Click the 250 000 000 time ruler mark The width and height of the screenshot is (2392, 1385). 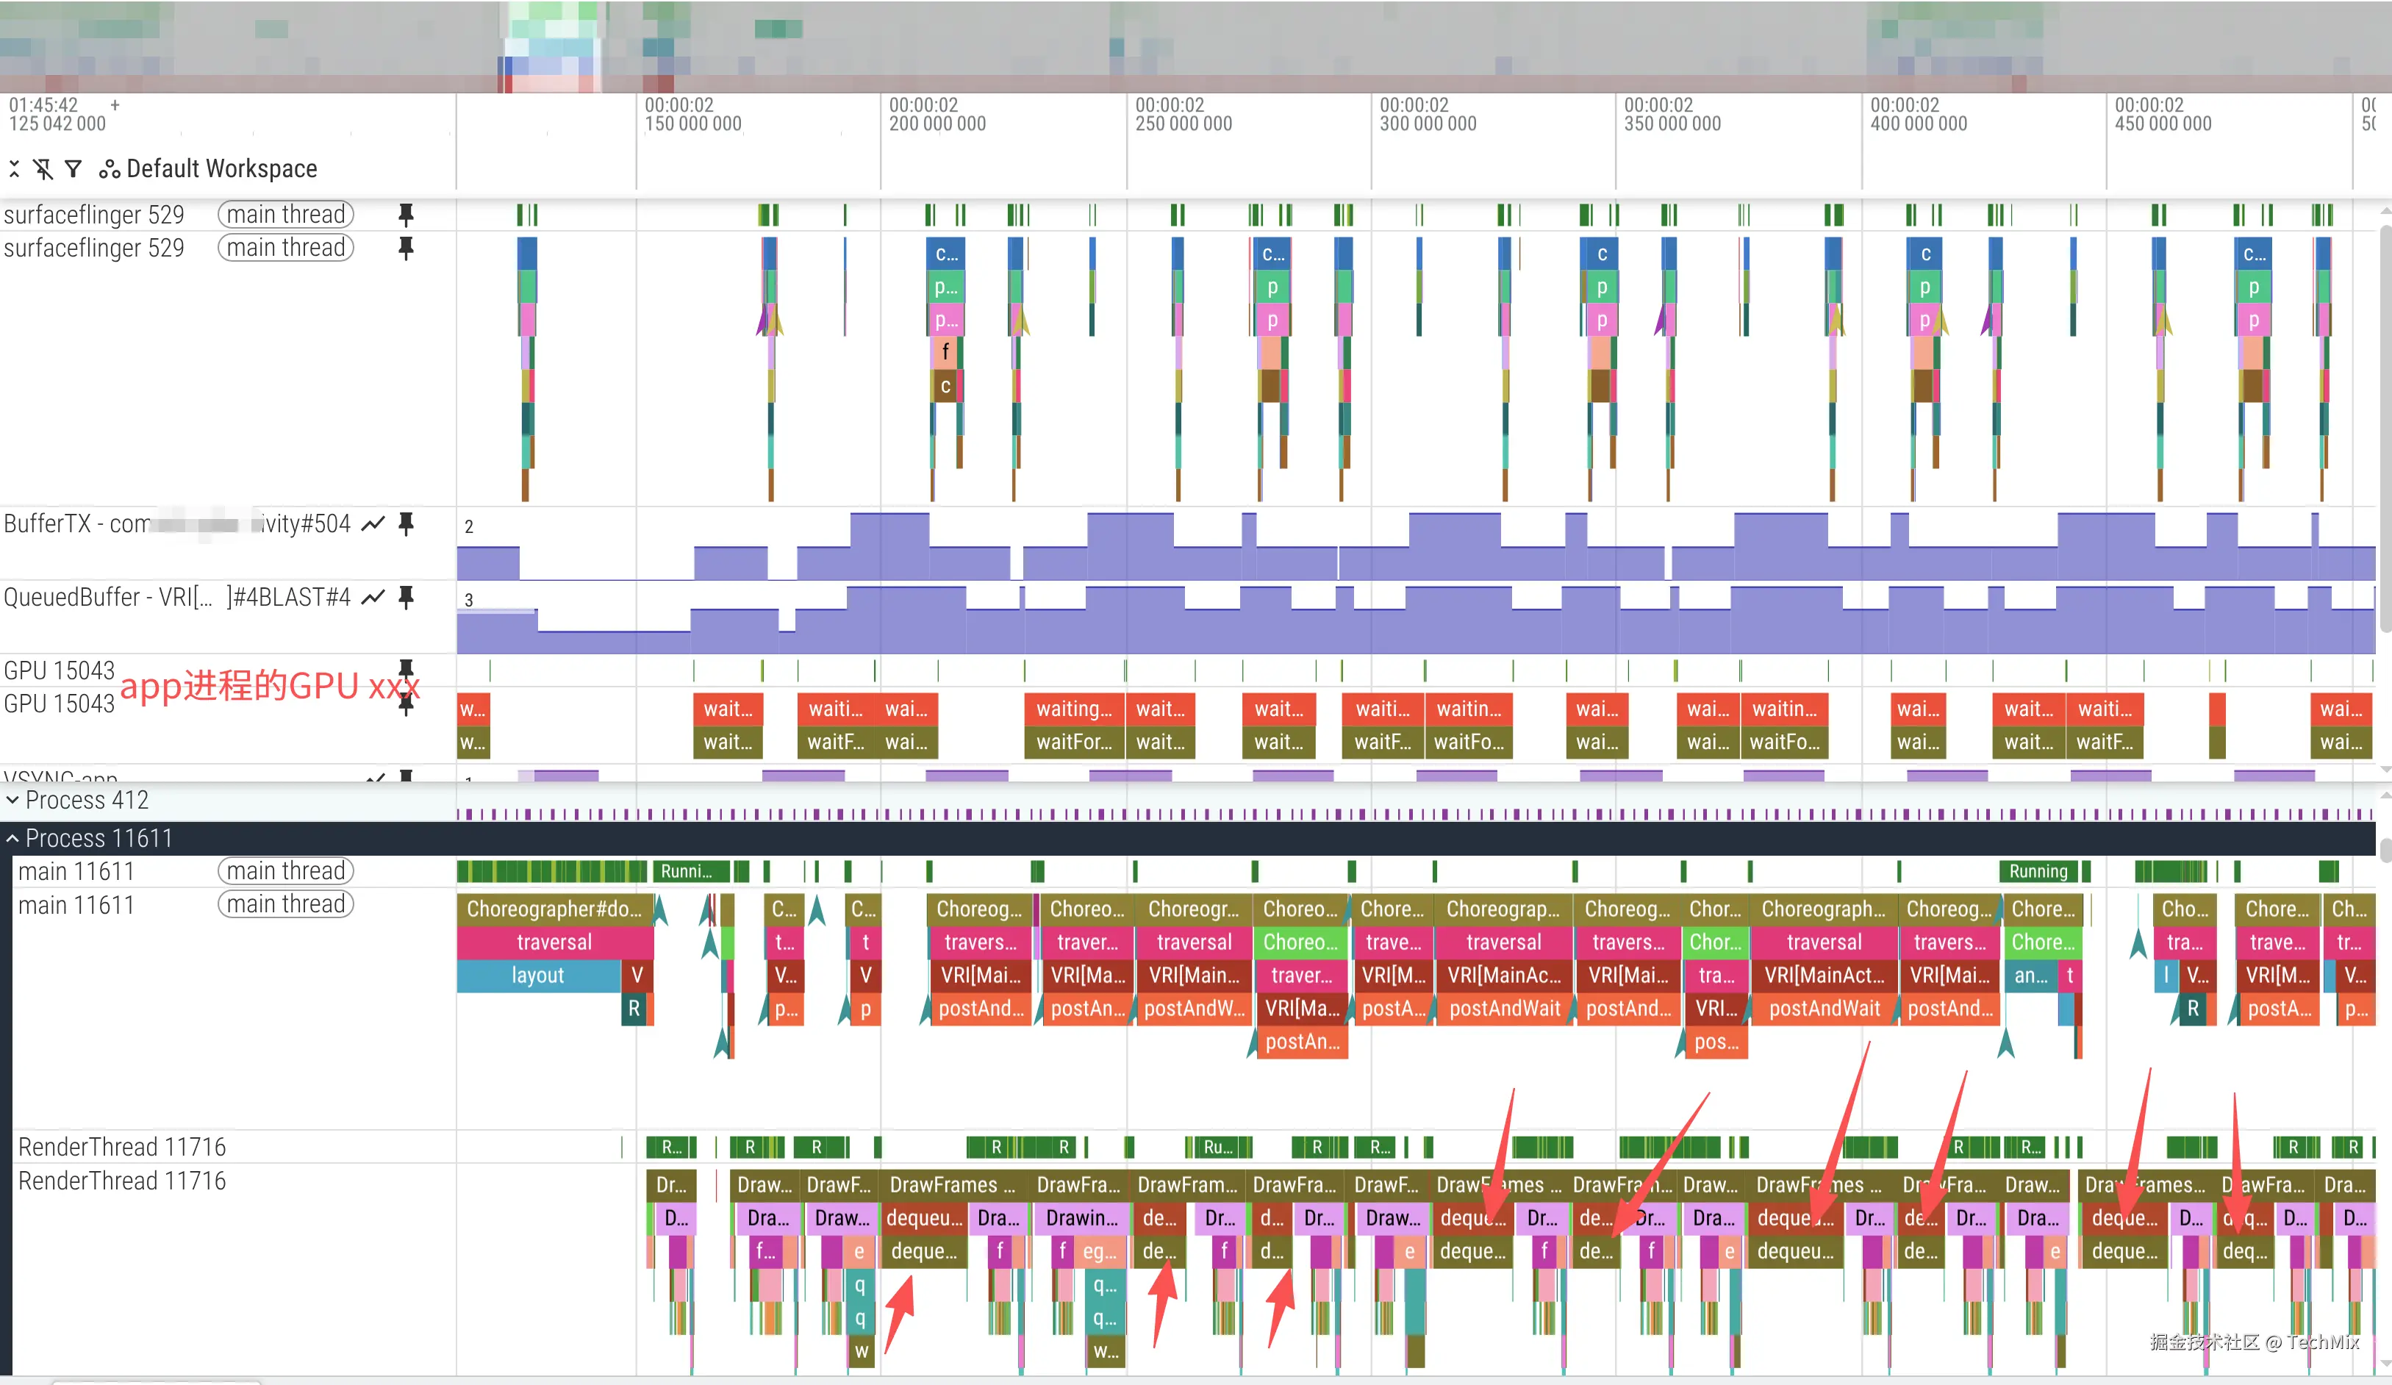tap(1184, 124)
